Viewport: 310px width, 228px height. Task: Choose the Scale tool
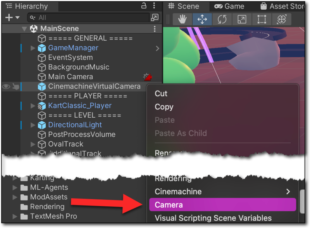[242, 19]
